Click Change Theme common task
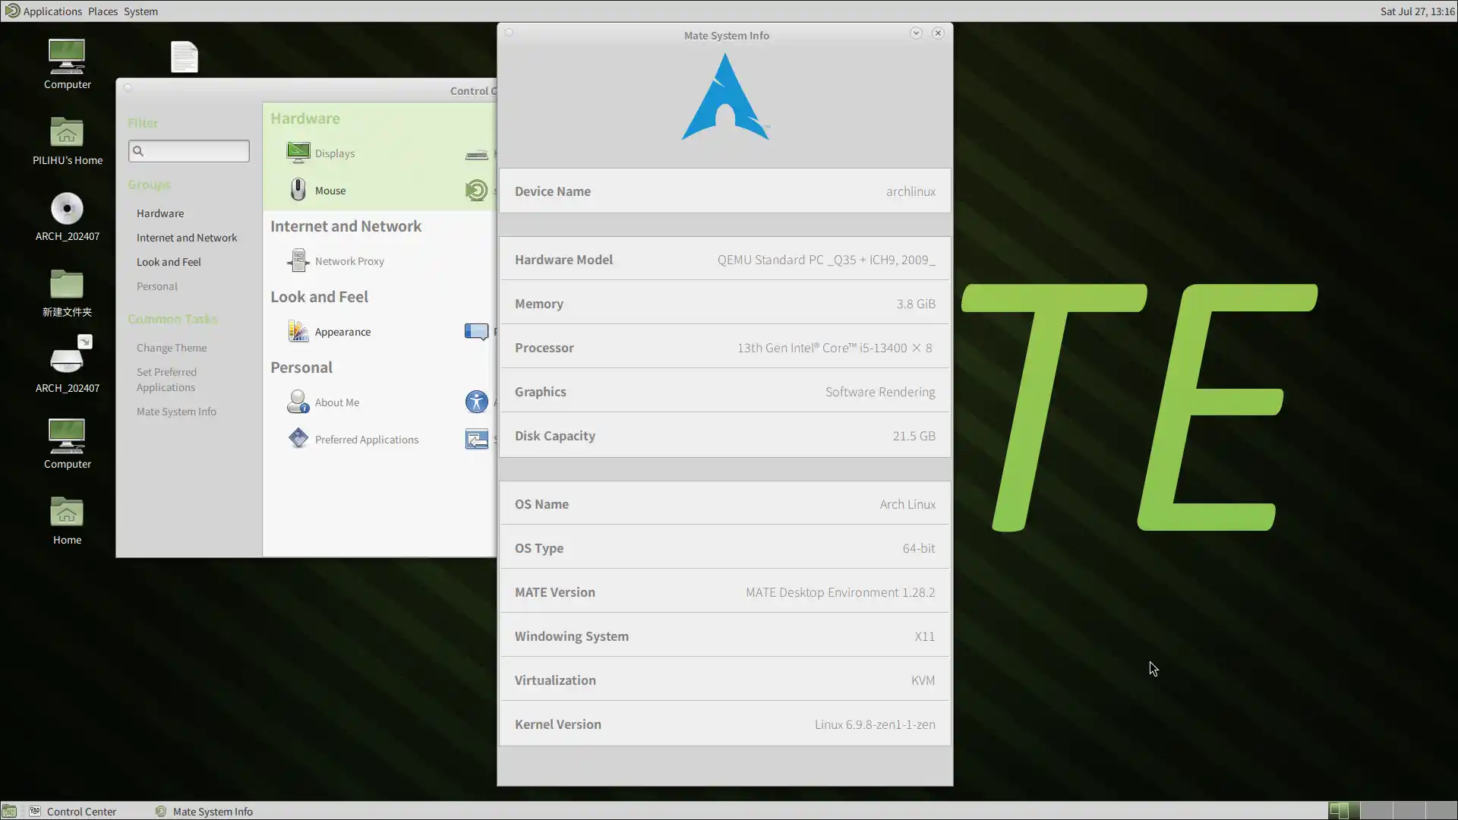The width and height of the screenshot is (1458, 820). [x=172, y=348]
